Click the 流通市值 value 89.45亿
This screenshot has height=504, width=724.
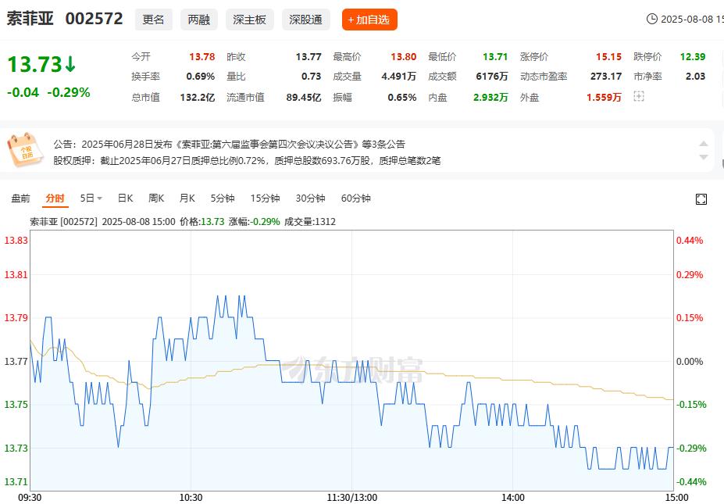[304, 98]
